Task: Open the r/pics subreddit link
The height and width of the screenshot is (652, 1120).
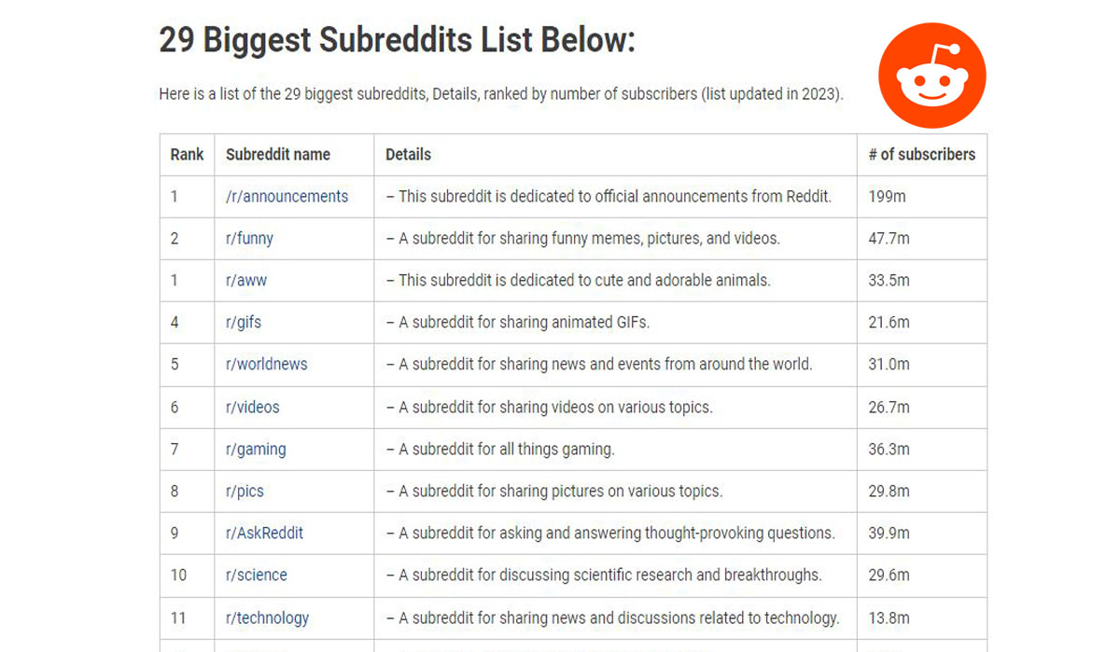Action: 244,491
